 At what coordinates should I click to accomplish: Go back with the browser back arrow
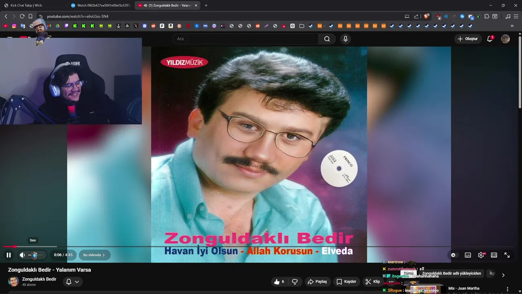(6, 16)
